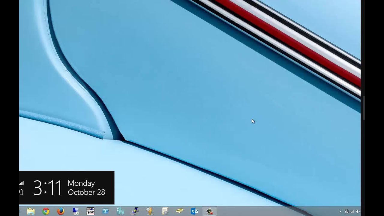Open Outlook from the taskbar
The height and width of the screenshot is (216, 384).
coord(195,211)
